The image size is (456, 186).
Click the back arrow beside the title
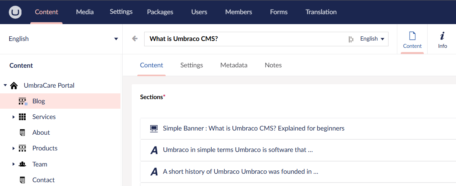pos(135,39)
